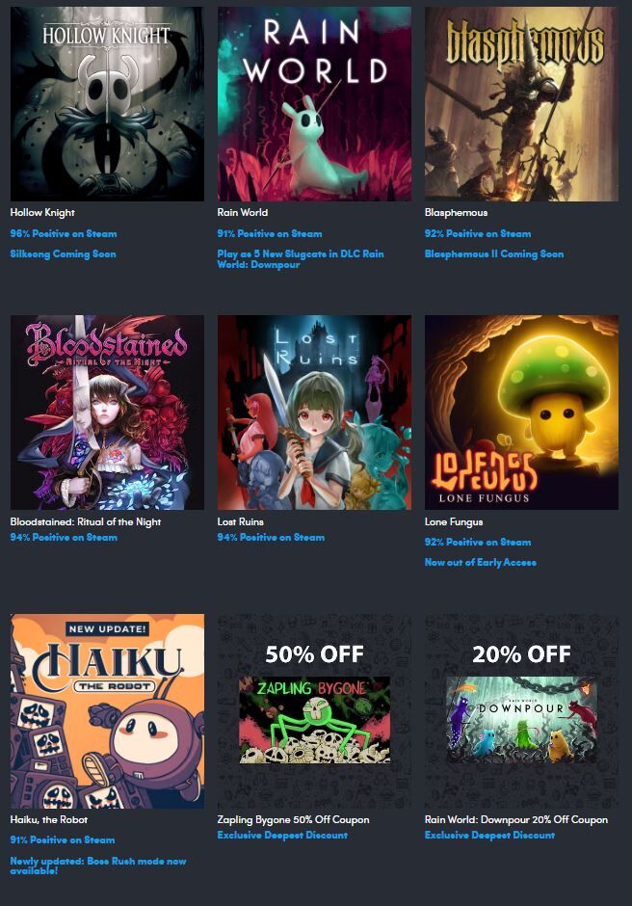Open the 'Now out of Early Access' link
Image resolution: width=632 pixels, height=906 pixels.
[481, 562]
